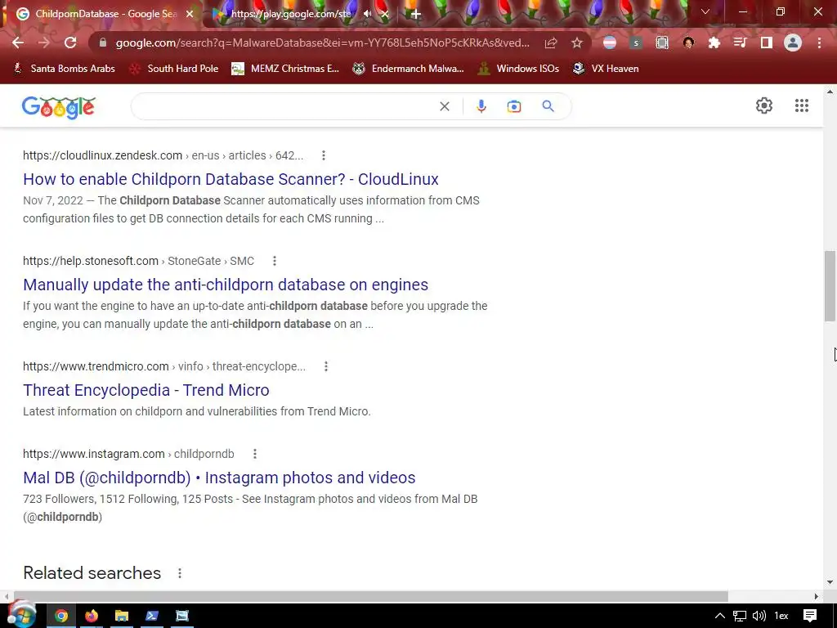Open the MEMZ Christmas bookmark
The height and width of the screenshot is (628, 837).
click(x=285, y=69)
